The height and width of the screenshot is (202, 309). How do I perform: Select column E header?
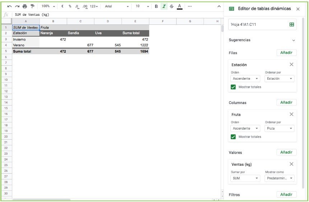[135, 21]
